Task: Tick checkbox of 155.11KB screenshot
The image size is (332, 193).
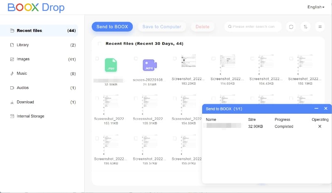Action: point(97,98)
